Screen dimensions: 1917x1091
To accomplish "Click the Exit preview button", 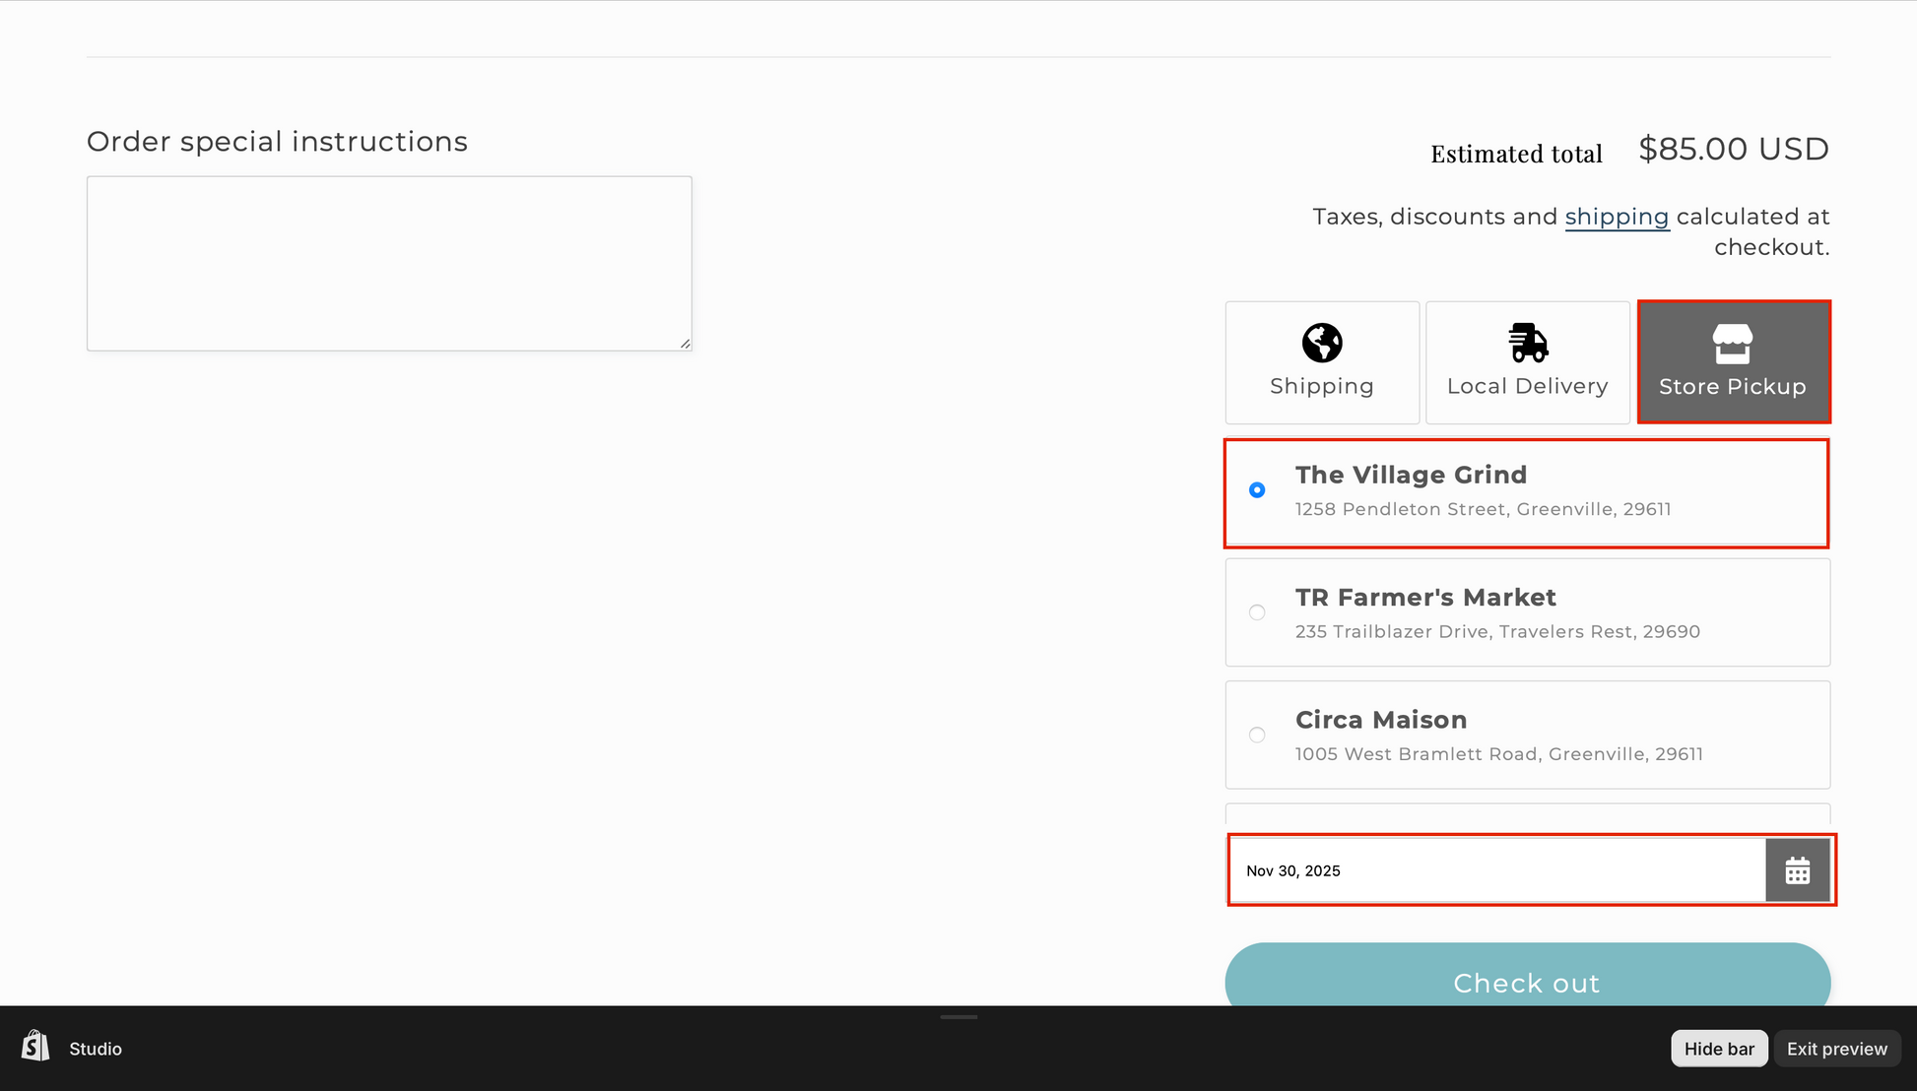I will pyautogui.click(x=1836, y=1049).
